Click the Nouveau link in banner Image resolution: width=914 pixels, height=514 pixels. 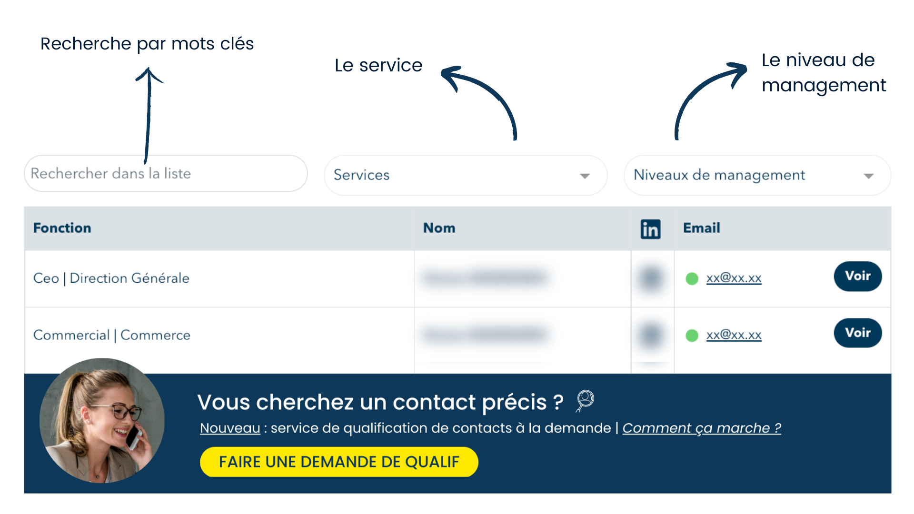click(230, 428)
